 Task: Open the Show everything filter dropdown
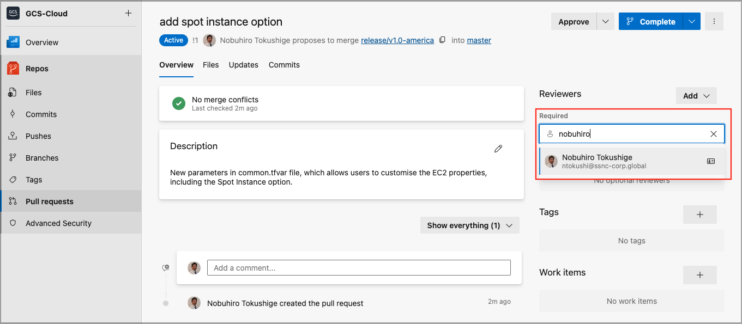tap(469, 225)
